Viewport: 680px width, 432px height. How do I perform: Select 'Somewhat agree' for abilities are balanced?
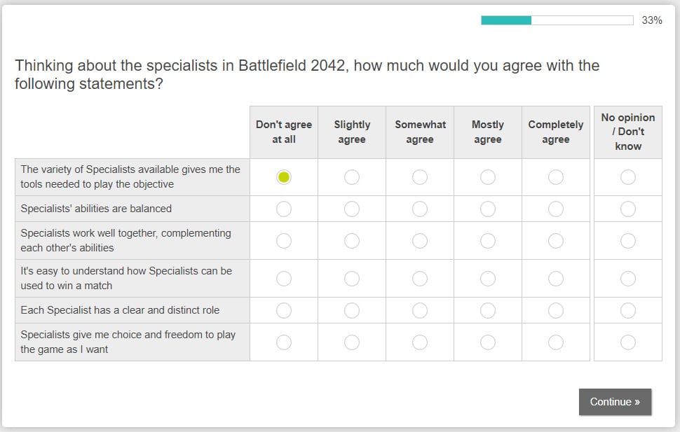click(x=420, y=209)
